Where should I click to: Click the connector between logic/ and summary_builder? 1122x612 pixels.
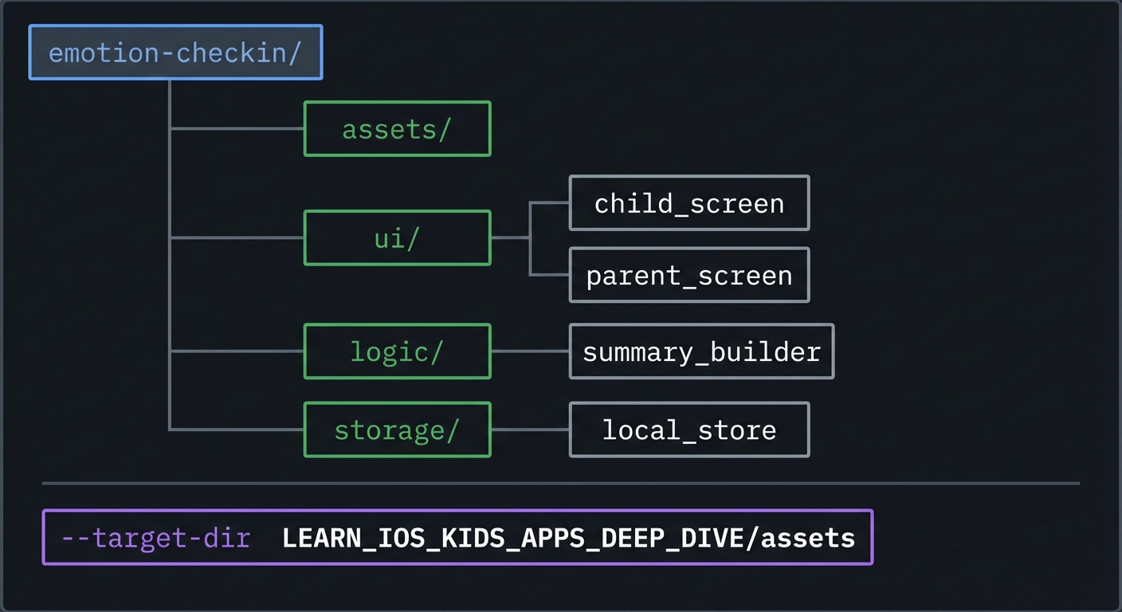(x=530, y=351)
